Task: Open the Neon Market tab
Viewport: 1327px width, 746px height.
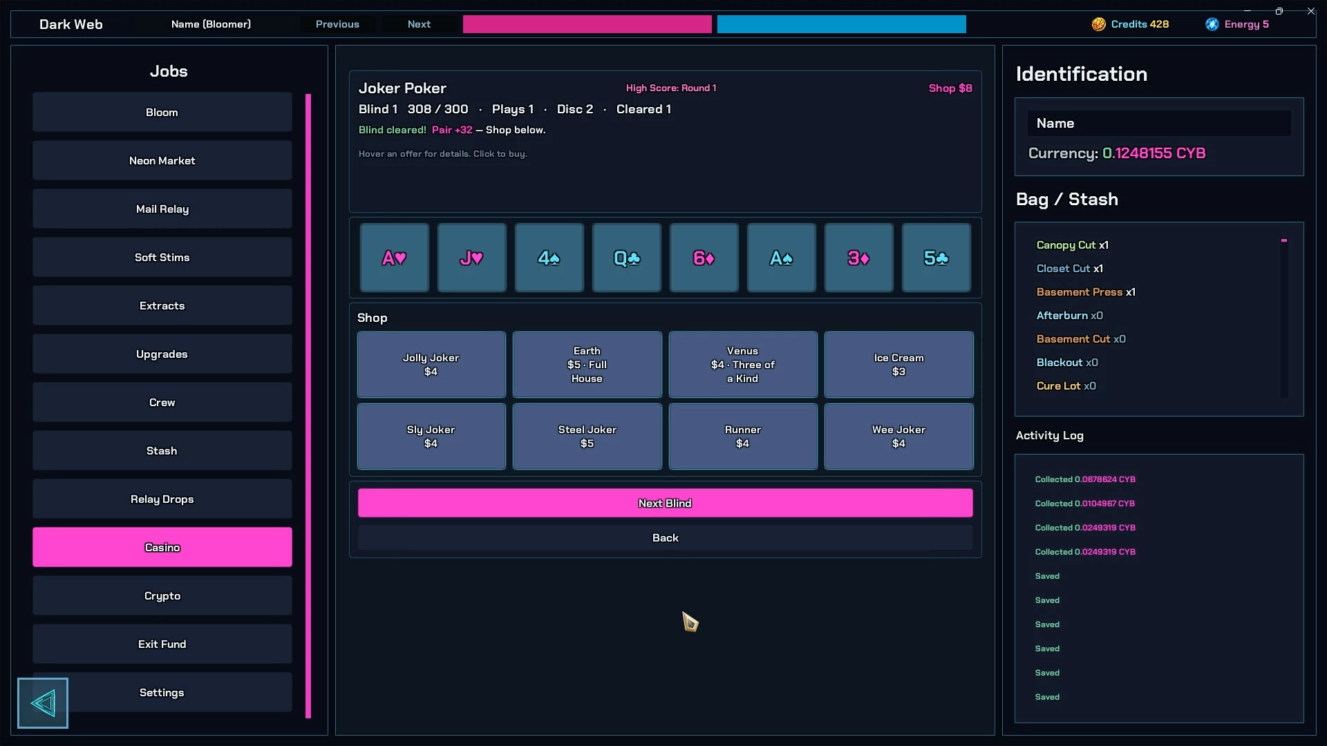Action: tap(162, 160)
